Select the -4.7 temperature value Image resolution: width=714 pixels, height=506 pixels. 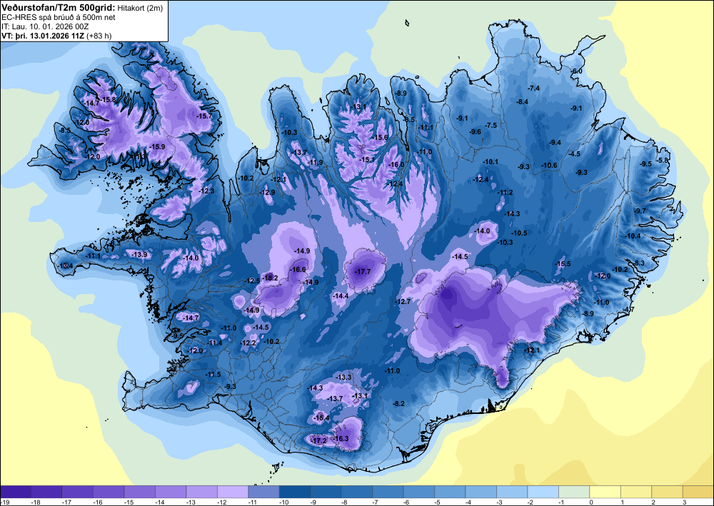(629, 310)
